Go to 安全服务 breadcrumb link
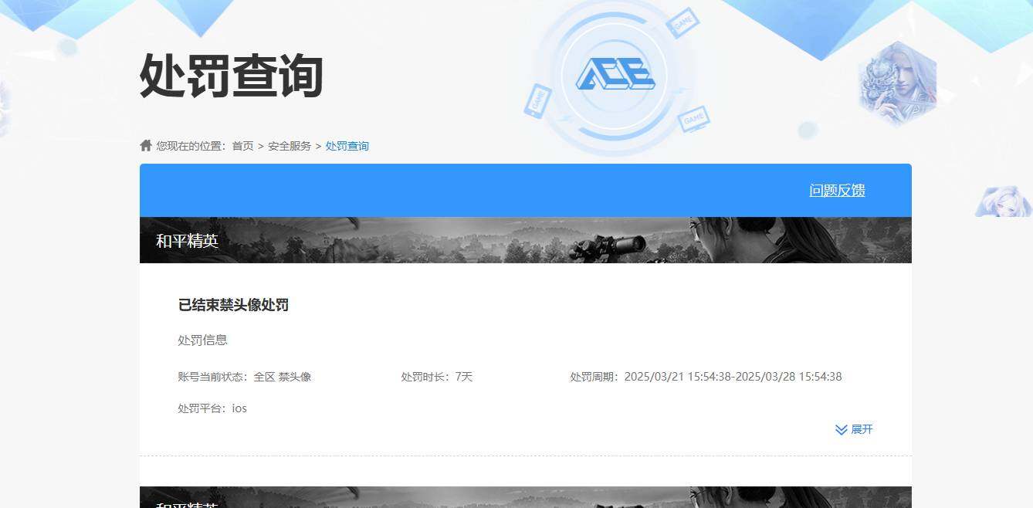The image size is (1033, 508). click(290, 146)
